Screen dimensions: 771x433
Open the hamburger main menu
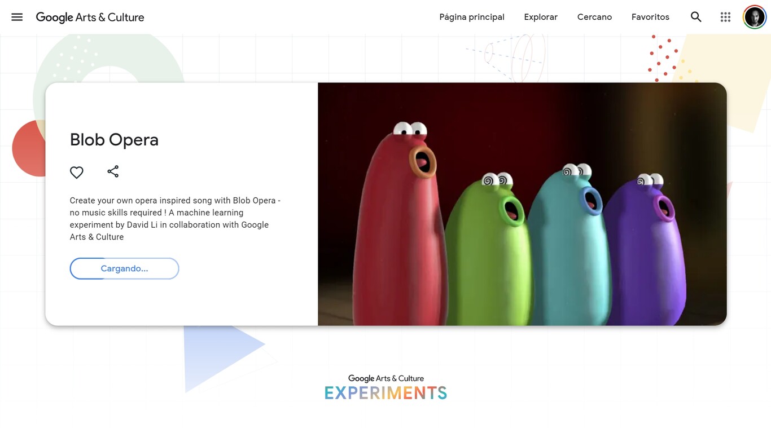click(17, 17)
